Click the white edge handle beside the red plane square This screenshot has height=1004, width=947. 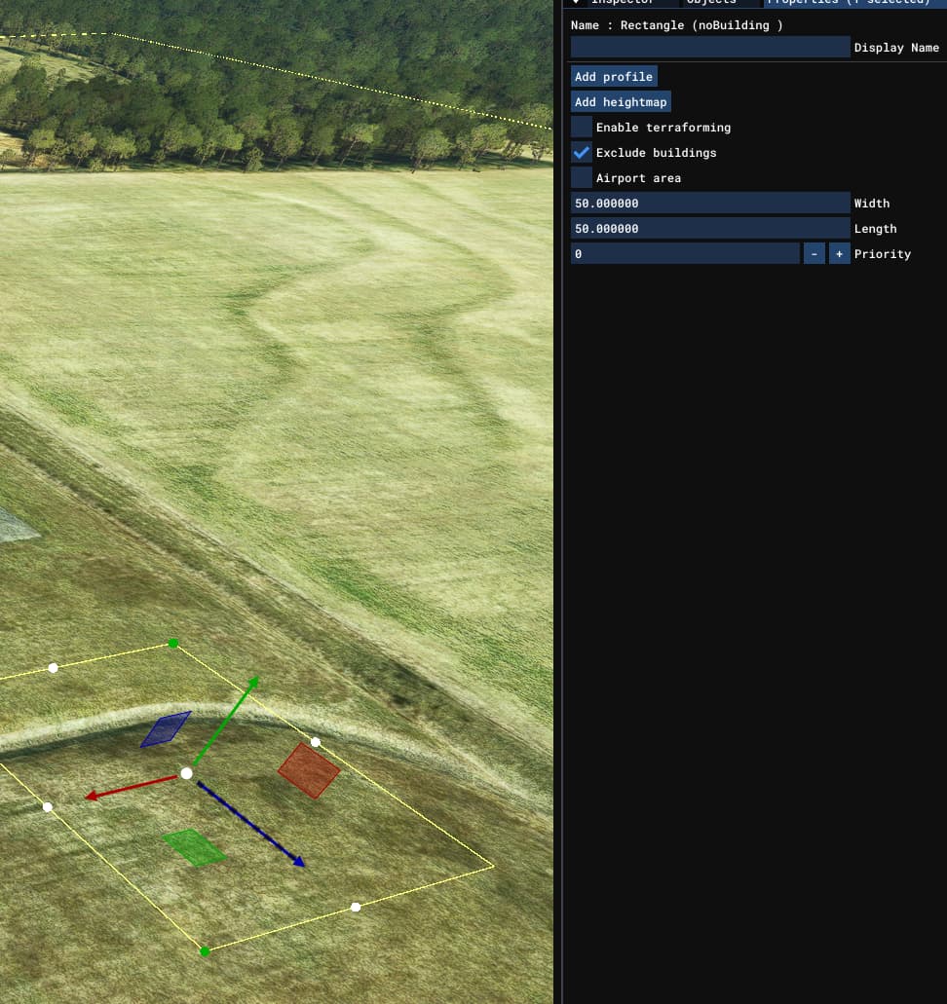316,742
